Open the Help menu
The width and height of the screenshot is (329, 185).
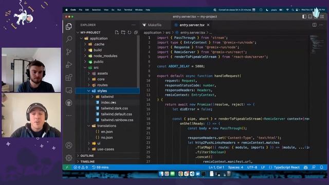[148, 10]
